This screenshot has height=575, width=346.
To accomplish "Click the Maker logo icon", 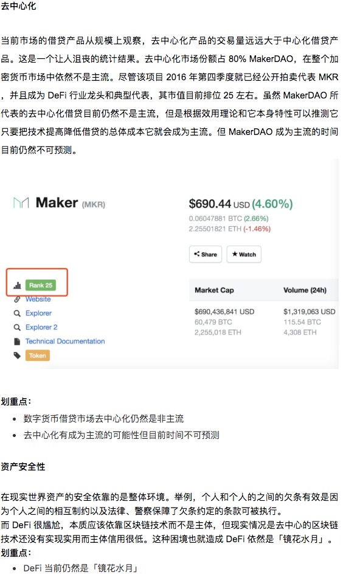I will [x=21, y=203].
